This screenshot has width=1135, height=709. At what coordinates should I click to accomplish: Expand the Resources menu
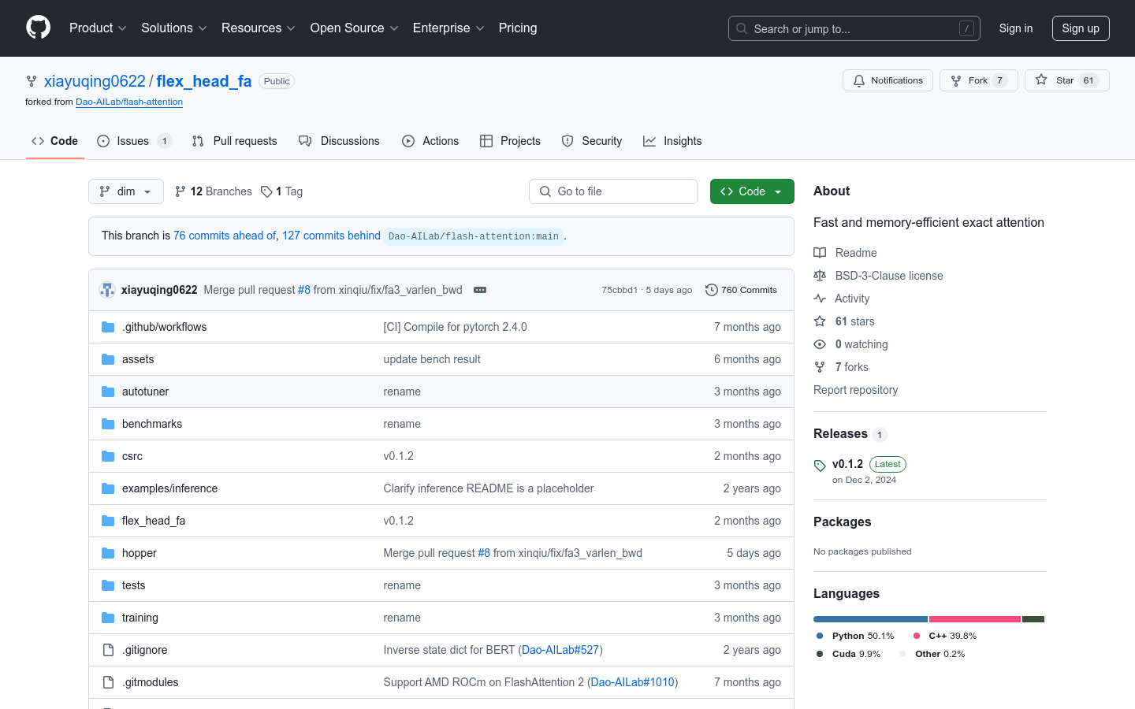[259, 28]
